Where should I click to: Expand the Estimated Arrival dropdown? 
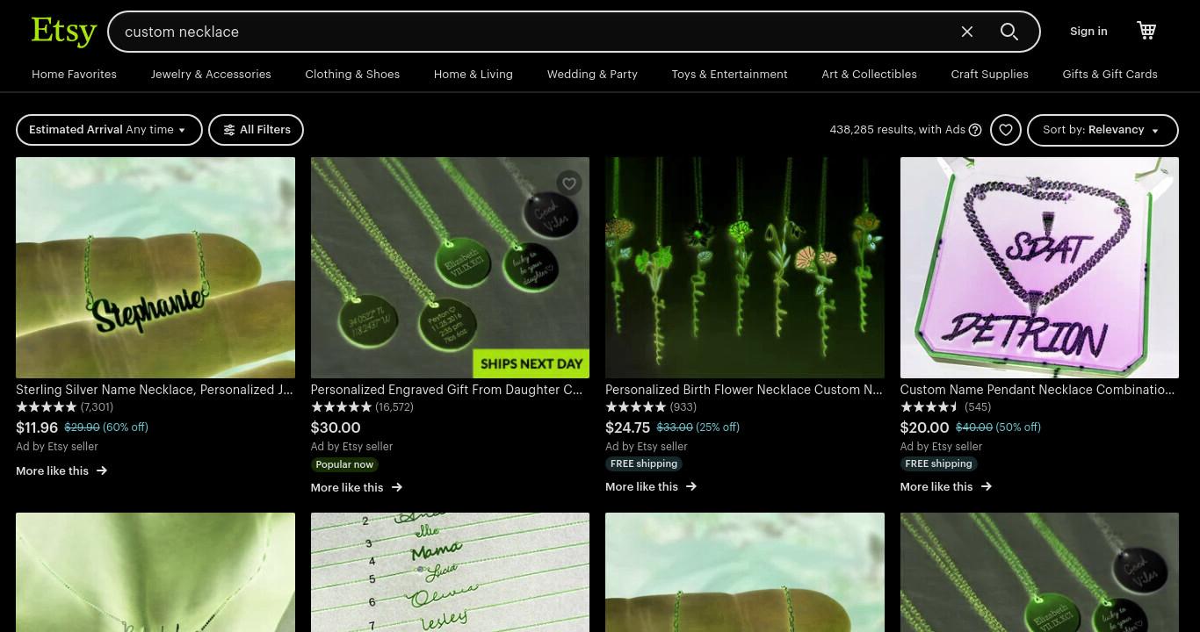click(109, 130)
